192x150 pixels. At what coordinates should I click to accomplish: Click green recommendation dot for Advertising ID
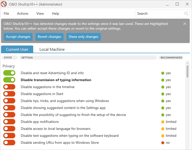163,73
